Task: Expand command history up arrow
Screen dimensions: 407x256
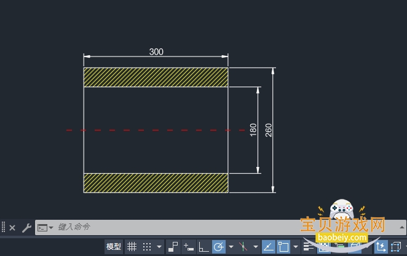Action: (x=402, y=227)
